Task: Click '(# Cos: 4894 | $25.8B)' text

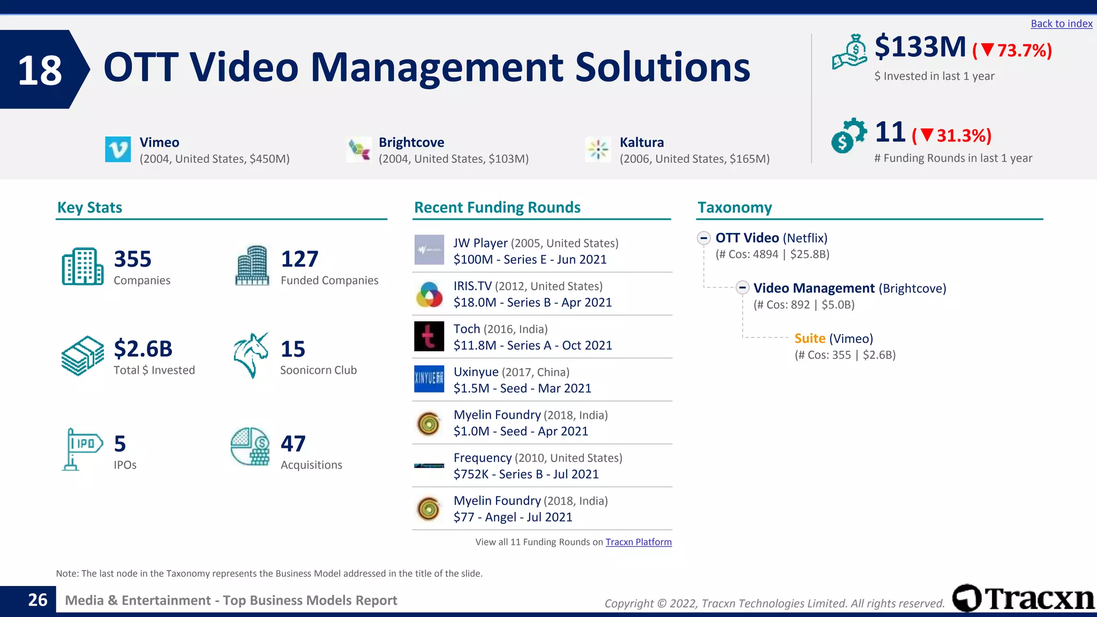Action: point(772,254)
